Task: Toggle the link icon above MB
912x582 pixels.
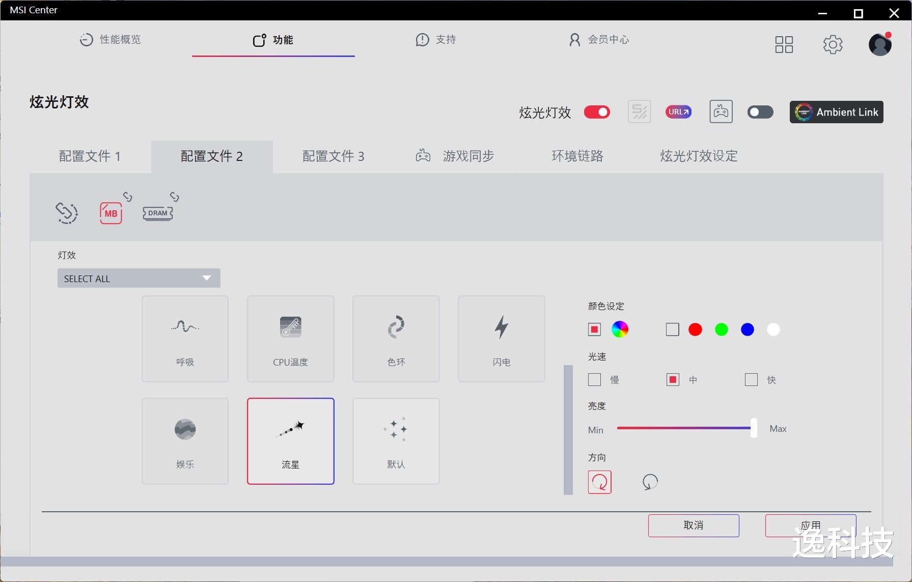Action: point(127,197)
